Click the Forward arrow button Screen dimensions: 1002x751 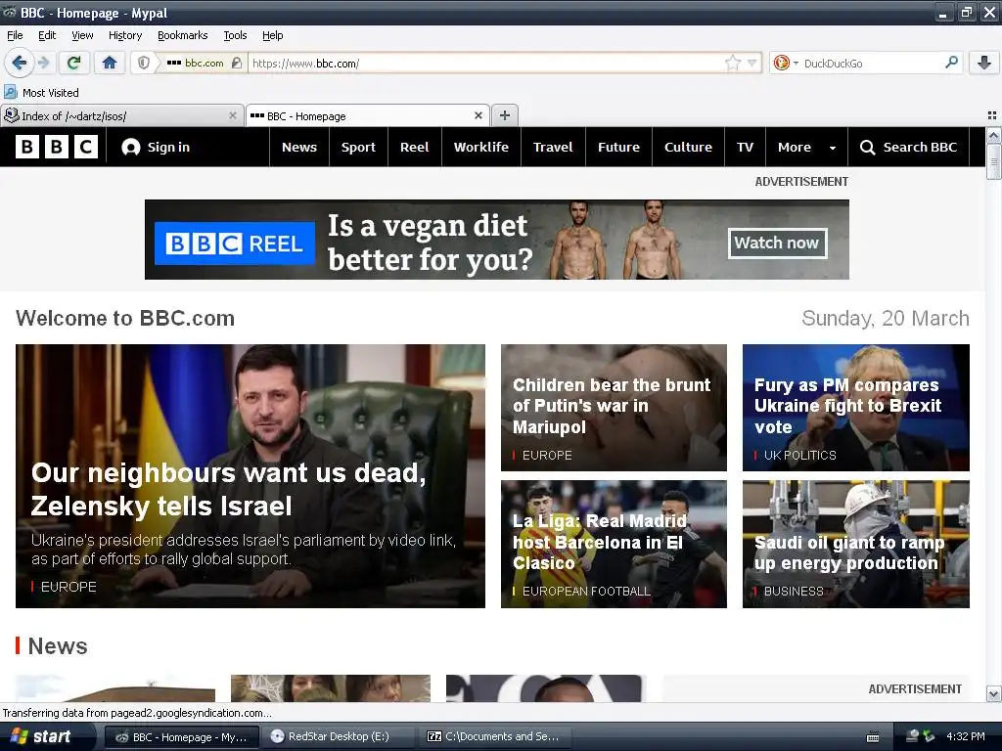pyautogui.click(x=43, y=63)
